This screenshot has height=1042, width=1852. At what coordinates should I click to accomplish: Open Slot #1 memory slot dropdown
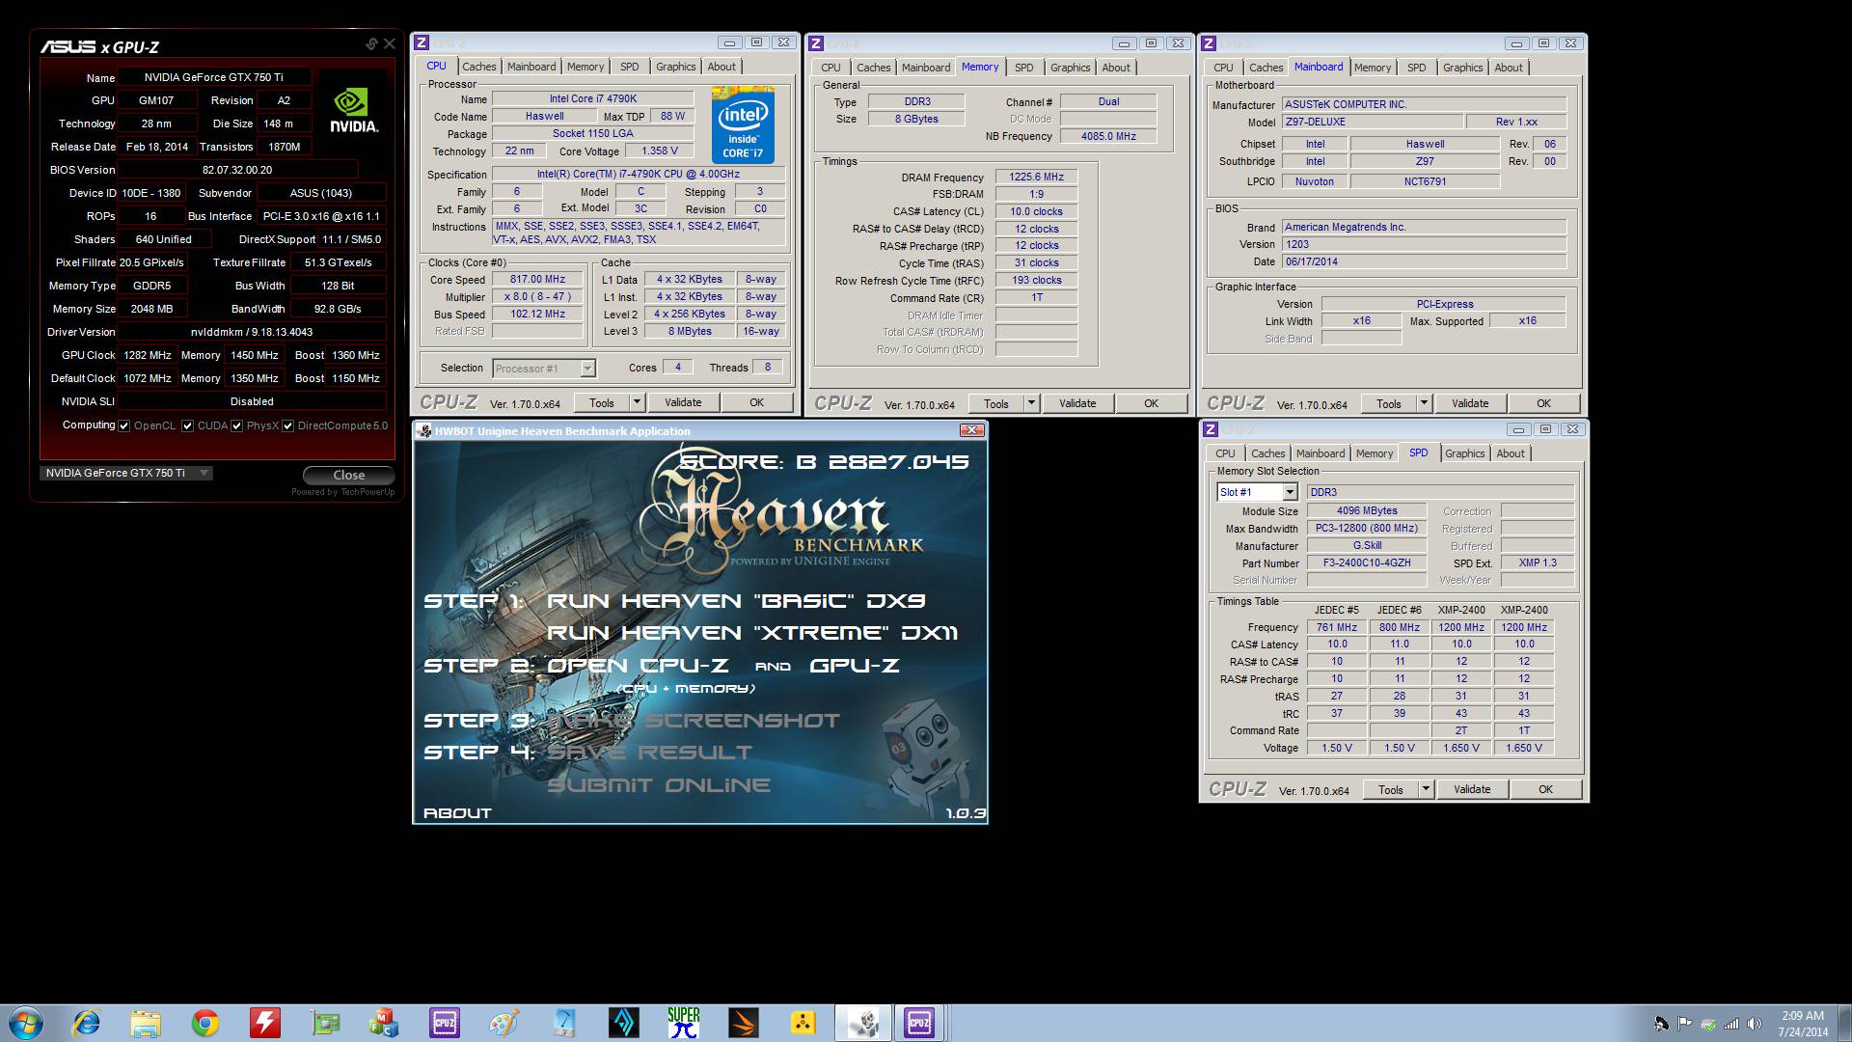tap(1257, 492)
